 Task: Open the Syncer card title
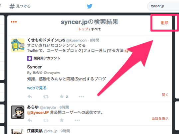[x=35, y=67]
